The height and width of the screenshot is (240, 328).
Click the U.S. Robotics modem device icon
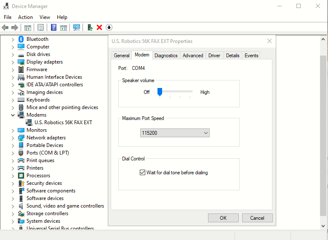tap(29, 123)
